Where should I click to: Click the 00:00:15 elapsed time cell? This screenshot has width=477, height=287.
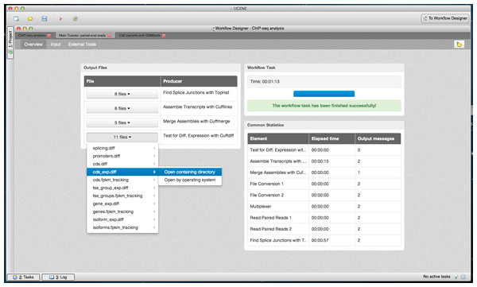pyautogui.click(x=332, y=161)
